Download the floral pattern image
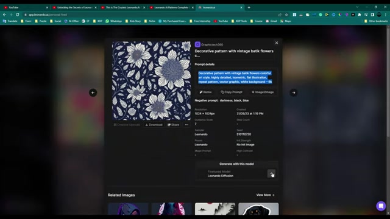The image size is (390, 219). tap(154, 125)
